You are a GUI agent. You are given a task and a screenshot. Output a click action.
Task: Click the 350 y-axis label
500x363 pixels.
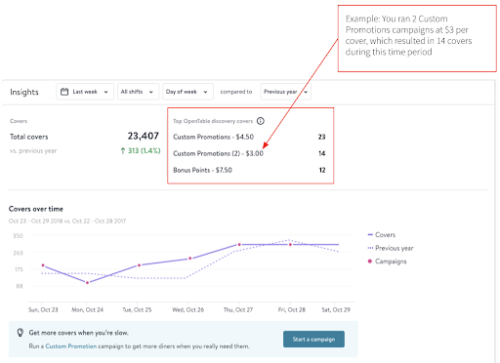[x=18, y=236]
